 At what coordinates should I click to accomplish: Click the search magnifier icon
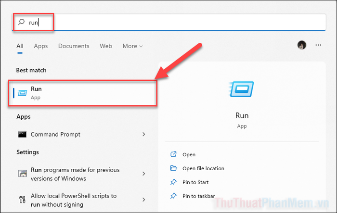21,22
